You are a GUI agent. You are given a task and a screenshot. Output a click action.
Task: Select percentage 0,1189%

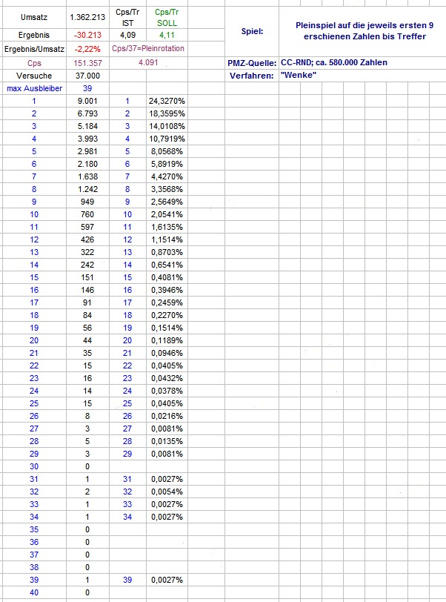(167, 340)
